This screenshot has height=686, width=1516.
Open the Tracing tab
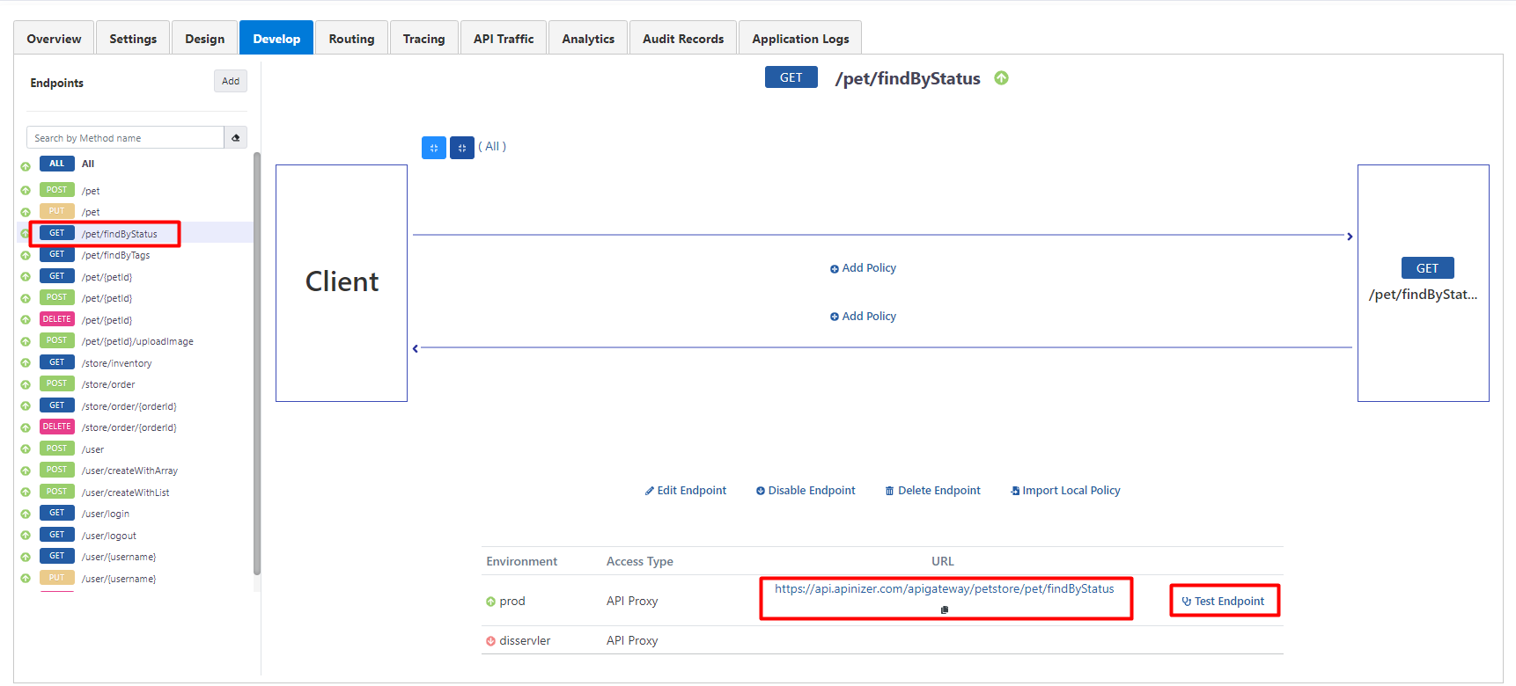point(423,39)
